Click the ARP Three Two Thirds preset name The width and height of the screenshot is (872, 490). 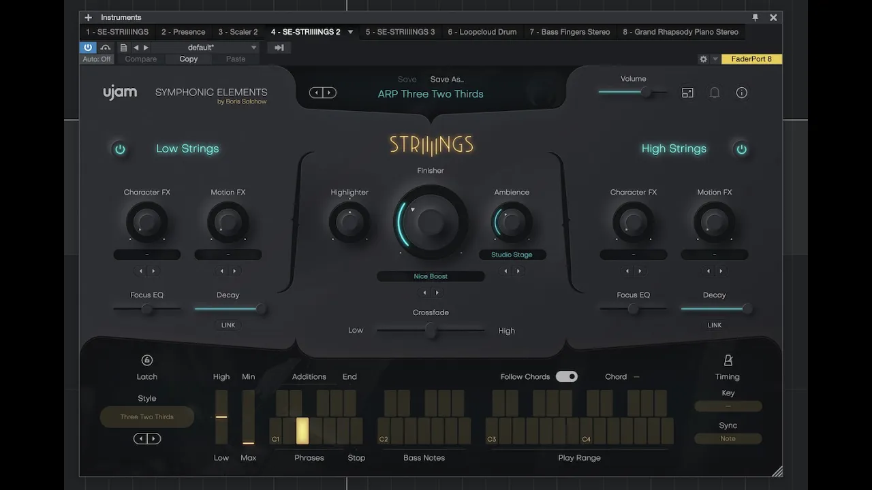431,94
